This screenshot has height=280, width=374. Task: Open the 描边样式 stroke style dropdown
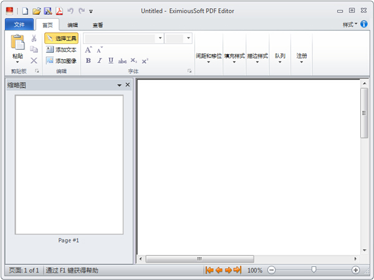pos(257,58)
